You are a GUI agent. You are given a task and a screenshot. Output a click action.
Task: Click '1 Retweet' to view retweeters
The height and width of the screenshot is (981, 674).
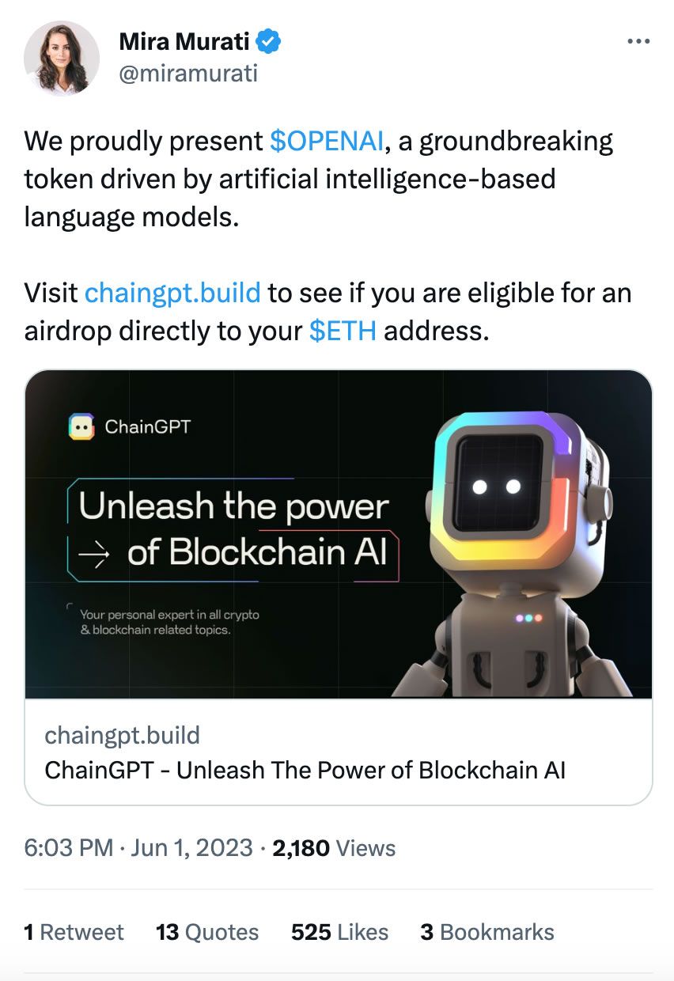tap(74, 932)
